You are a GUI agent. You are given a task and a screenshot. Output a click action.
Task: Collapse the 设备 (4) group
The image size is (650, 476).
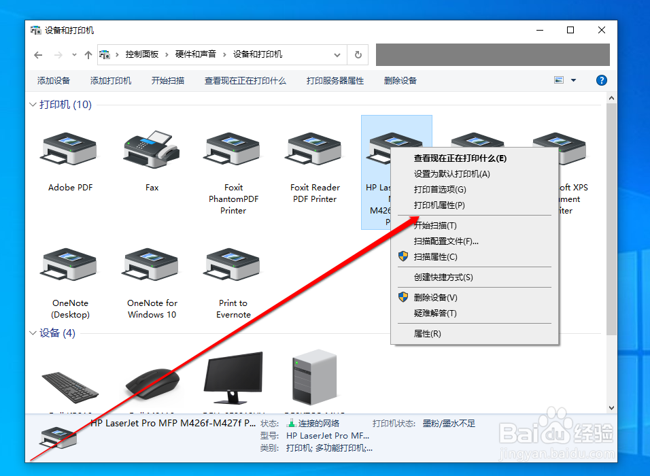(33, 333)
